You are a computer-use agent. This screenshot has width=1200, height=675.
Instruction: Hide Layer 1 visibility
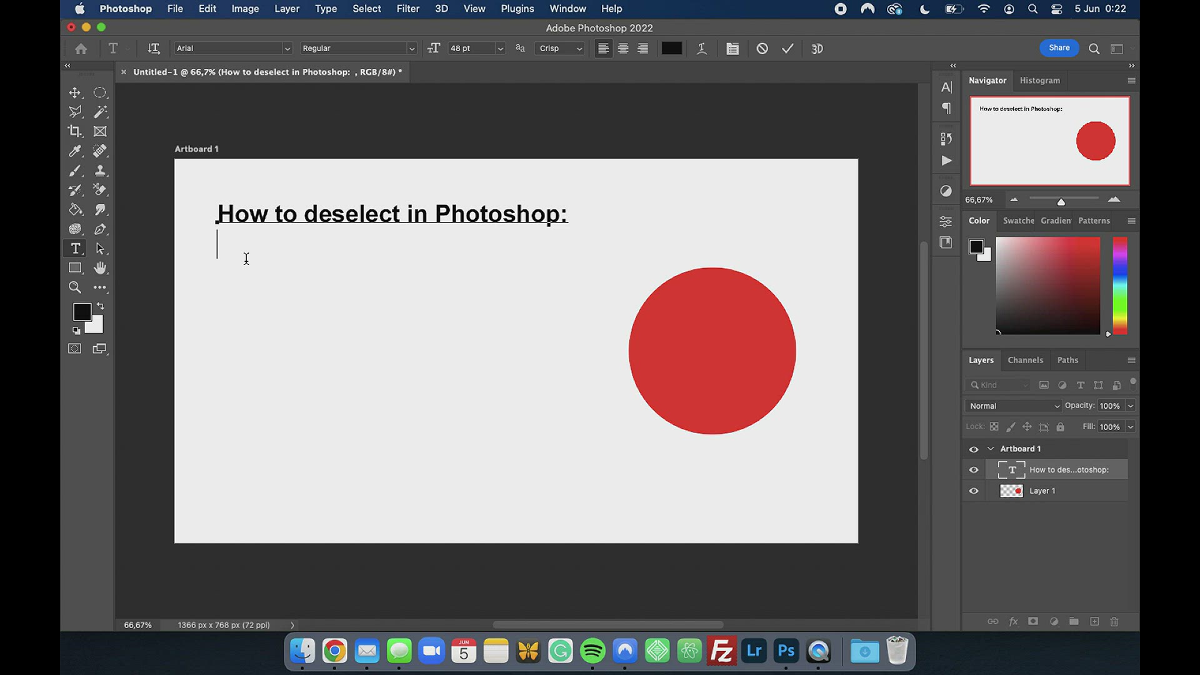(974, 491)
